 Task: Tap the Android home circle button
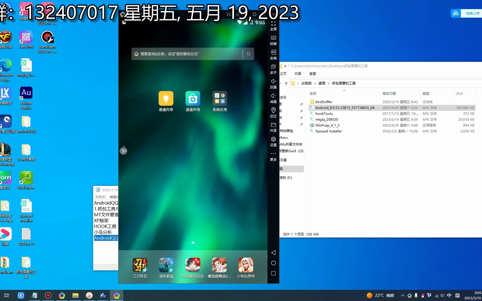click(273, 263)
